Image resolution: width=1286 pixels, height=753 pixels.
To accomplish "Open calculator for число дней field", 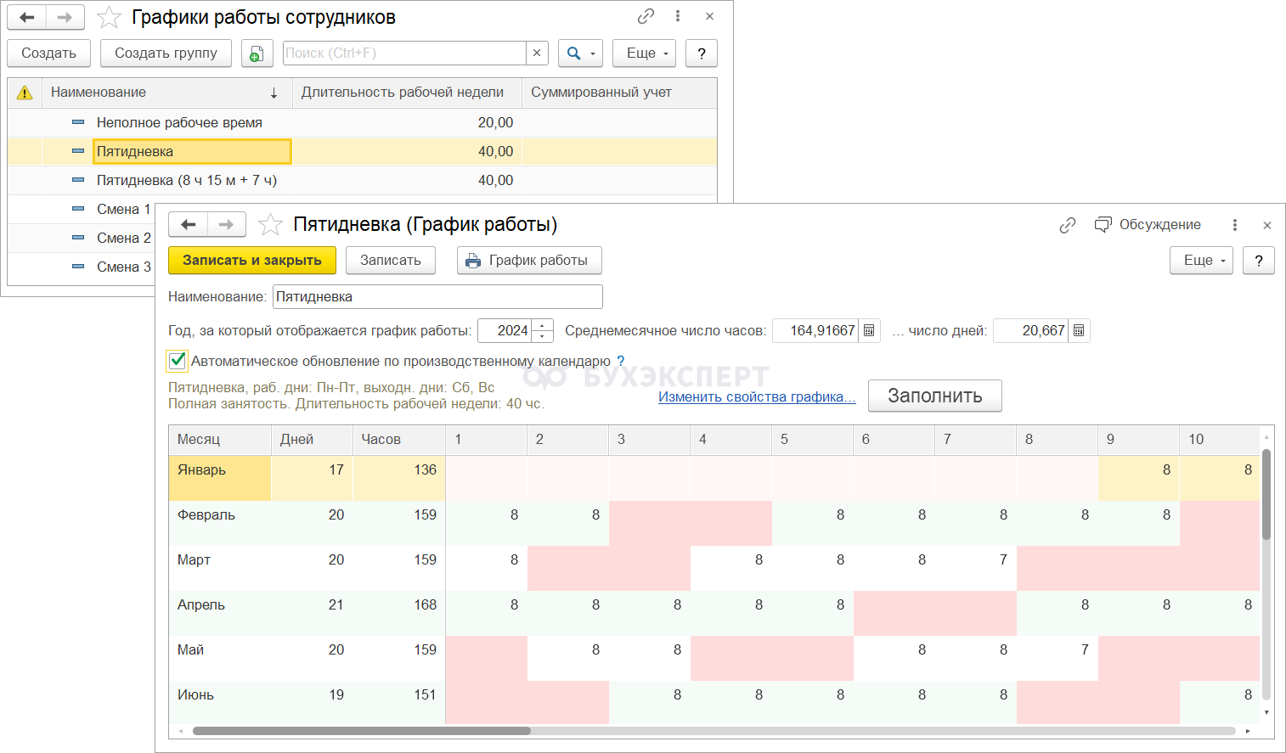I will 1079,331.
